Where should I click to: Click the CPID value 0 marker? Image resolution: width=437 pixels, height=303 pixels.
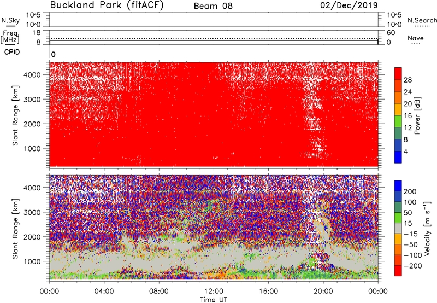coord(53,54)
